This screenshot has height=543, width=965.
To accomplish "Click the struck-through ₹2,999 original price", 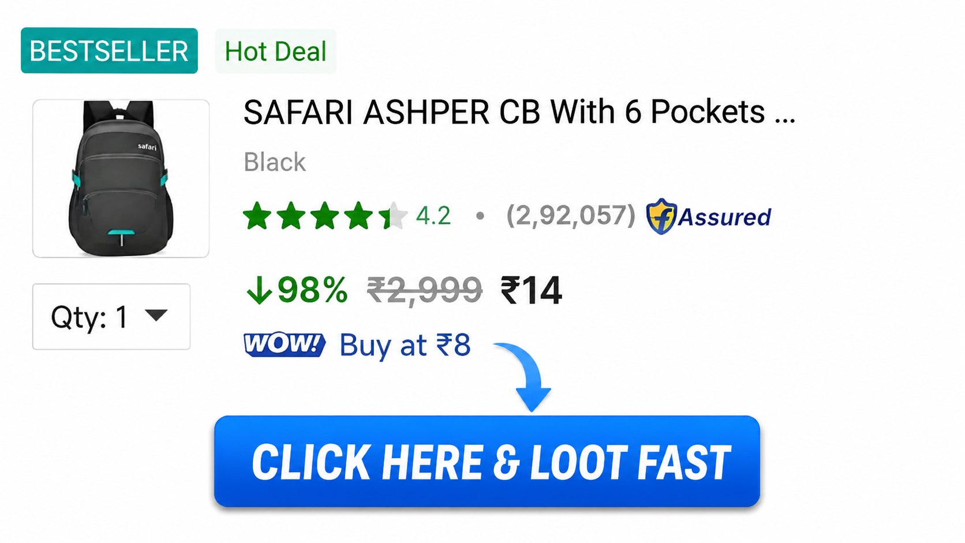I will coord(425,290).
